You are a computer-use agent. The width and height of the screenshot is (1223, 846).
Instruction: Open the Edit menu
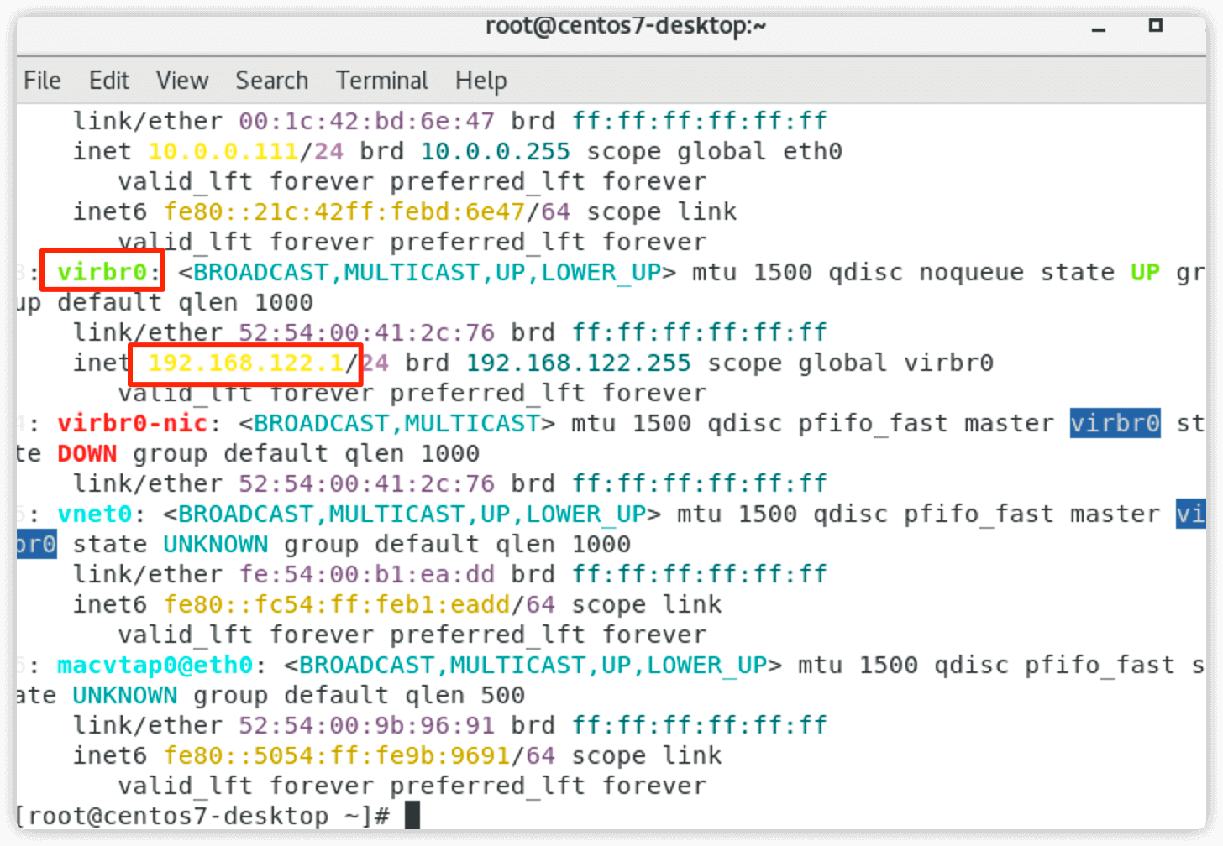[109, 81]
